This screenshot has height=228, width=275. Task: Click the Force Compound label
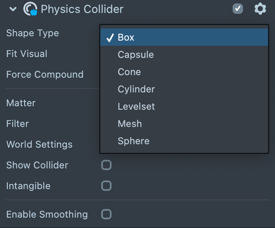click(45, 75)
